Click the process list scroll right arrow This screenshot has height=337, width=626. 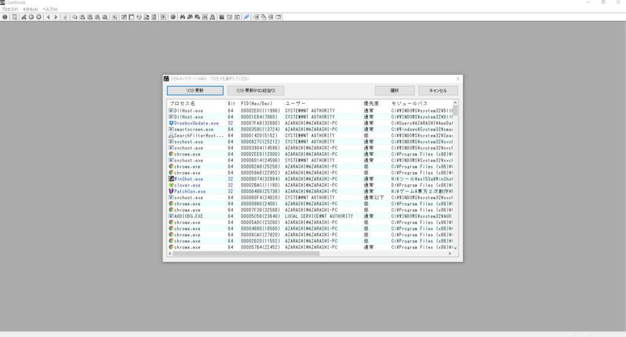point(450,253)
